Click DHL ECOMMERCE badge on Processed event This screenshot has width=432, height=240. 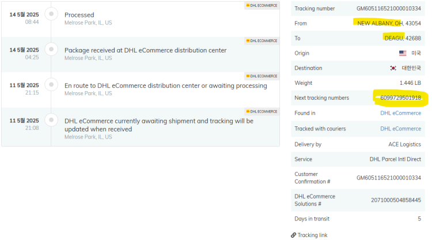[x=262, y=6]
